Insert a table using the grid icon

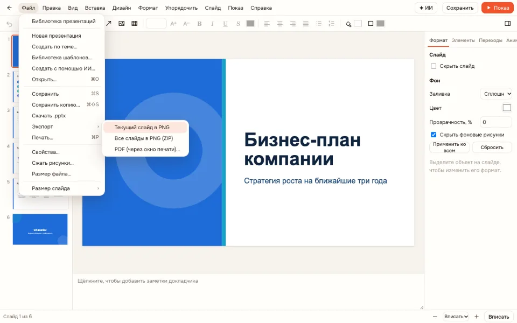(134, 23)
